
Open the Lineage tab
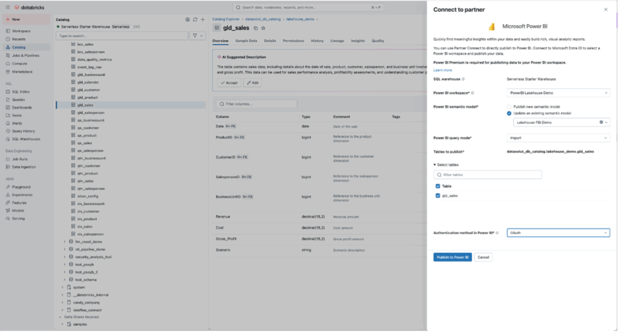click(337, 41)
